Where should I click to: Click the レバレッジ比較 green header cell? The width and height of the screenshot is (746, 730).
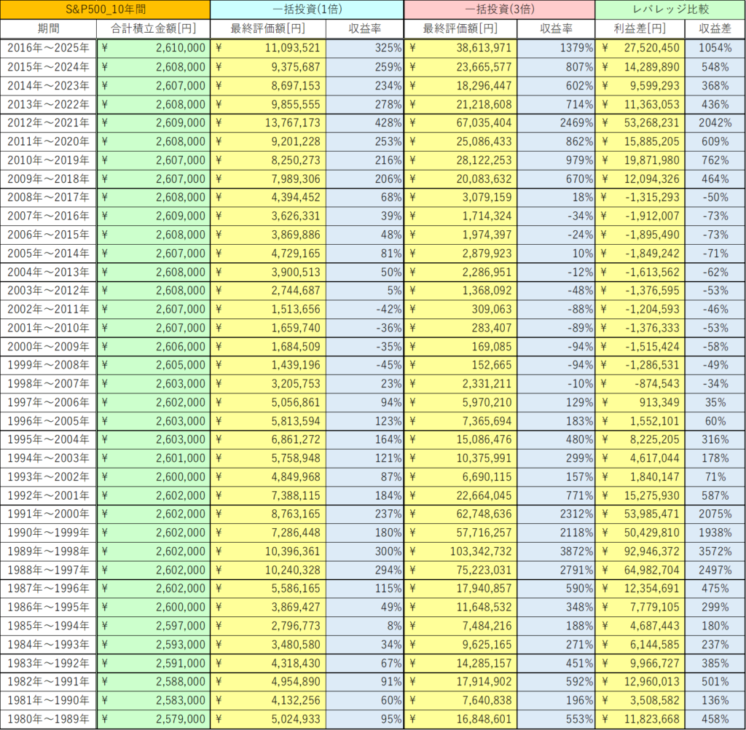(670, 9)
